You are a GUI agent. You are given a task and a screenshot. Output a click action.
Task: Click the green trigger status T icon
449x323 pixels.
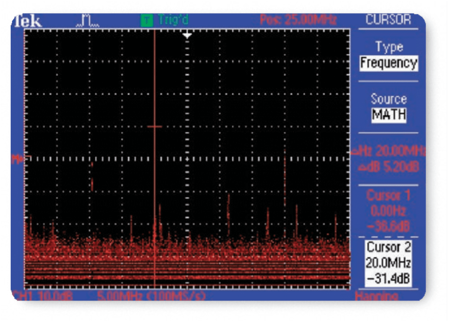click(x=146, y=20)
